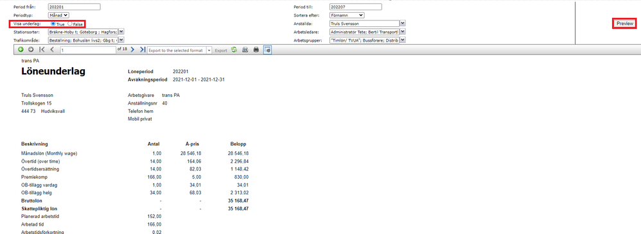Refresh the report with the green arrows icon

pyautogui.click(x=234, y=50)
